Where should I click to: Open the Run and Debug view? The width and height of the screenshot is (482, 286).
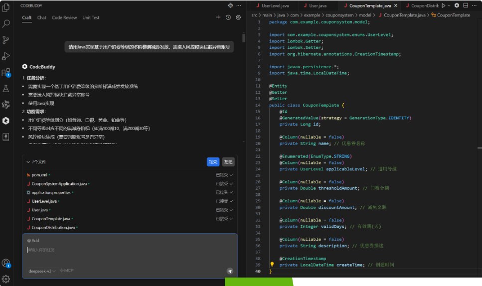click(6, 56)
